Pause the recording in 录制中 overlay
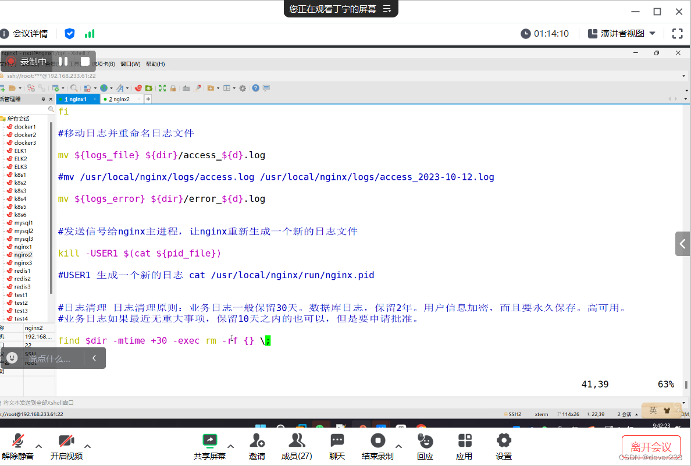Screen dimensions: 691x466 [63, 61]
